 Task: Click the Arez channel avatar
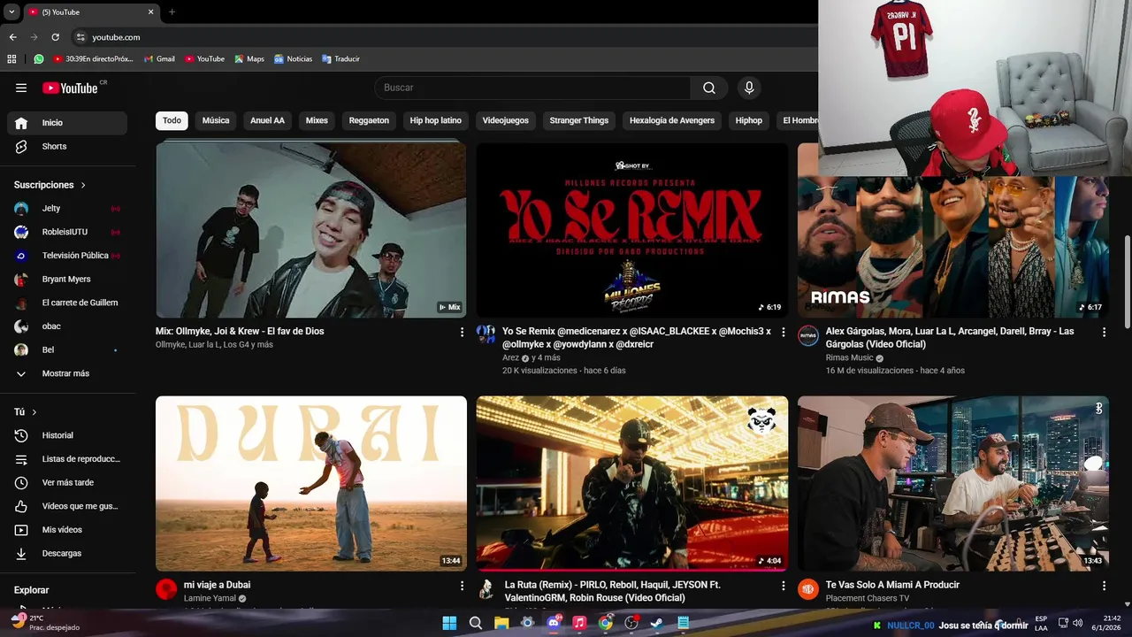tap(486, 334)
